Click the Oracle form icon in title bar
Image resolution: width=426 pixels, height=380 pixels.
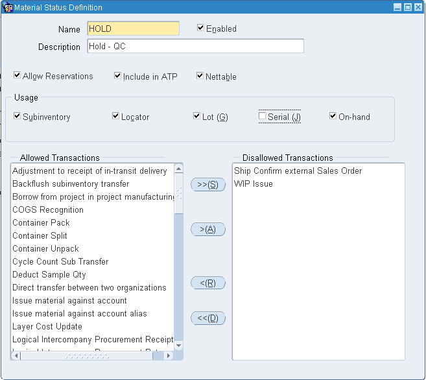click(7, 7)
